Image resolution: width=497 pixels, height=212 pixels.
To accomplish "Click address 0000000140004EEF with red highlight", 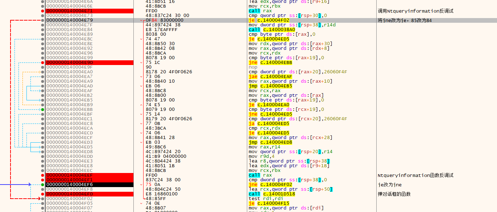I will 69,175.
